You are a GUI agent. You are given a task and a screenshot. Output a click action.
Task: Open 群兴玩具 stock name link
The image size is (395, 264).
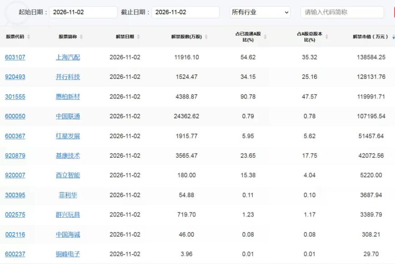[68, 215]
